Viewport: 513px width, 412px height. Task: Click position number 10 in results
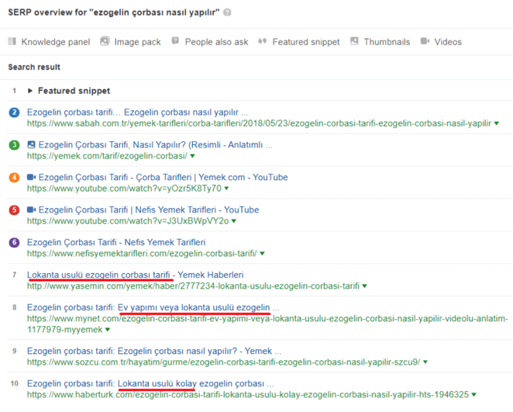click(x=15, y=383)
